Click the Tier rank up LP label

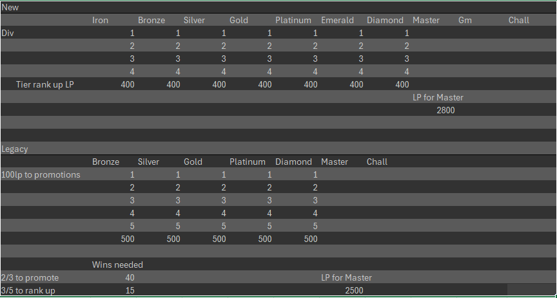45,85
